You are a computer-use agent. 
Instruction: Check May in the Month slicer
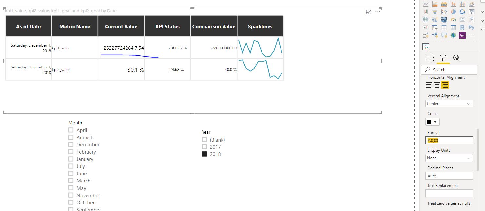[x=71, y=188]
